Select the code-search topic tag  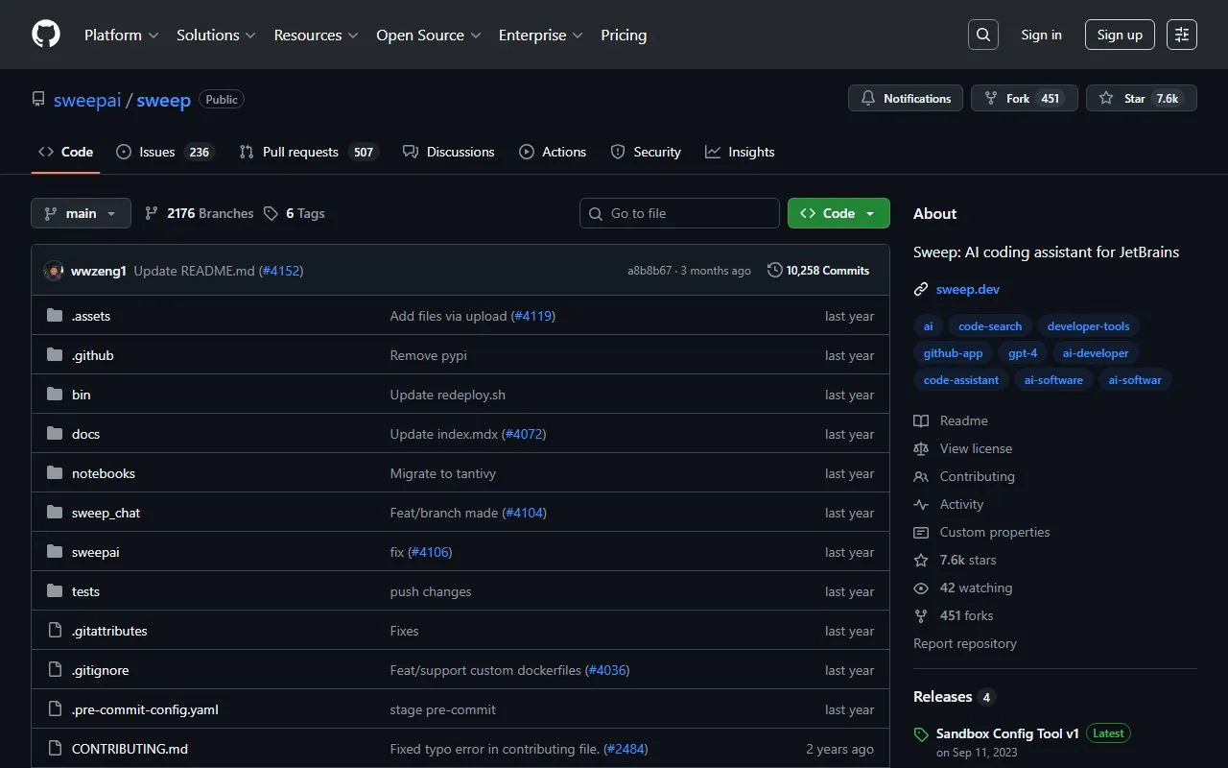click(989, 326)
